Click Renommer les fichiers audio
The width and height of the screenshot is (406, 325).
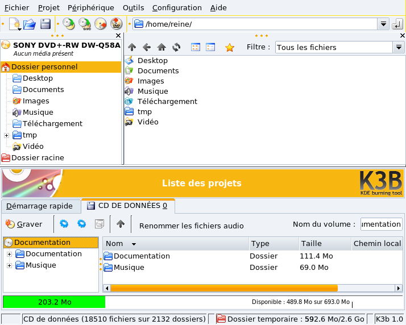(x=191, y=226)
